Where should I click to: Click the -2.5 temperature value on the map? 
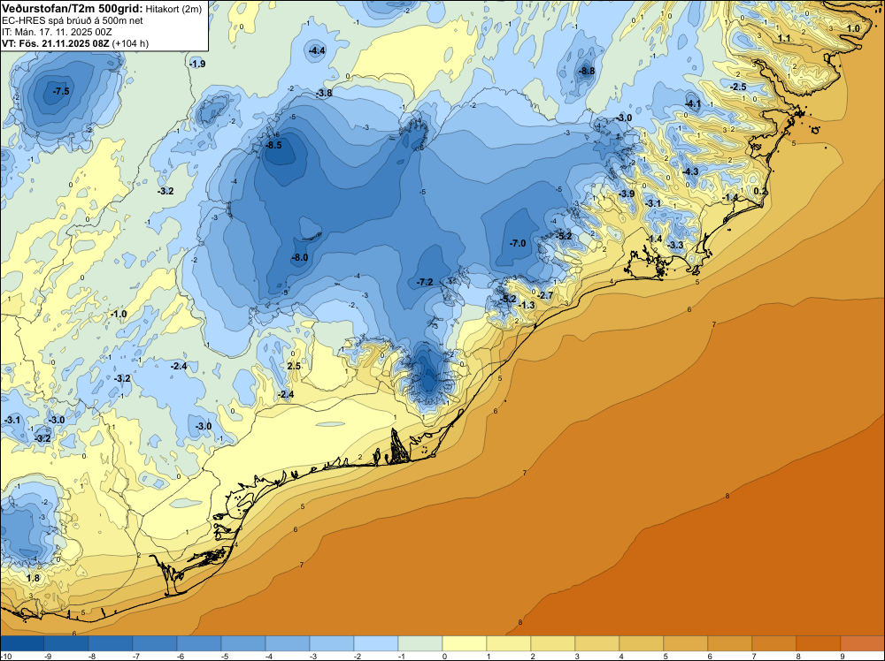[738, 87]
